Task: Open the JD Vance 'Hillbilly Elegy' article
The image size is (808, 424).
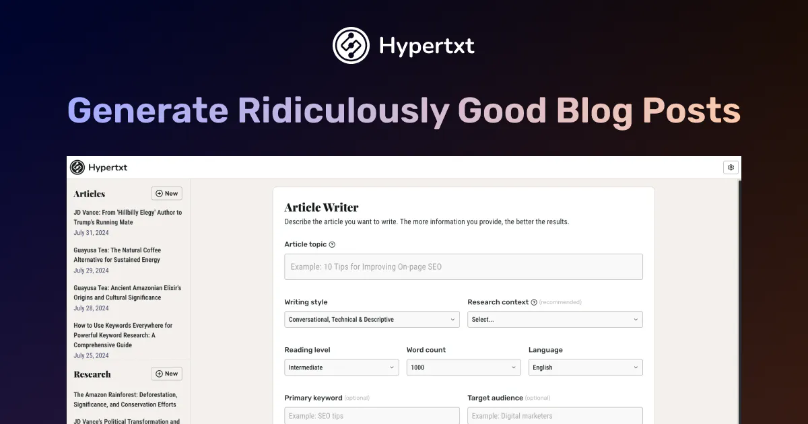Action: pyautogui.click(x=128, y=217)
